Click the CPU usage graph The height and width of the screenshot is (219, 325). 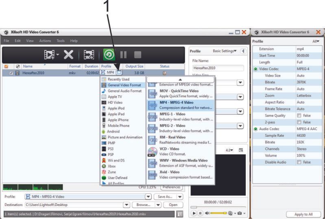[x=33, y=187]
